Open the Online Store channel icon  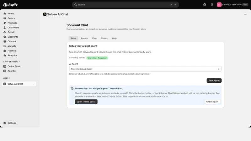[x=5, y=66]
